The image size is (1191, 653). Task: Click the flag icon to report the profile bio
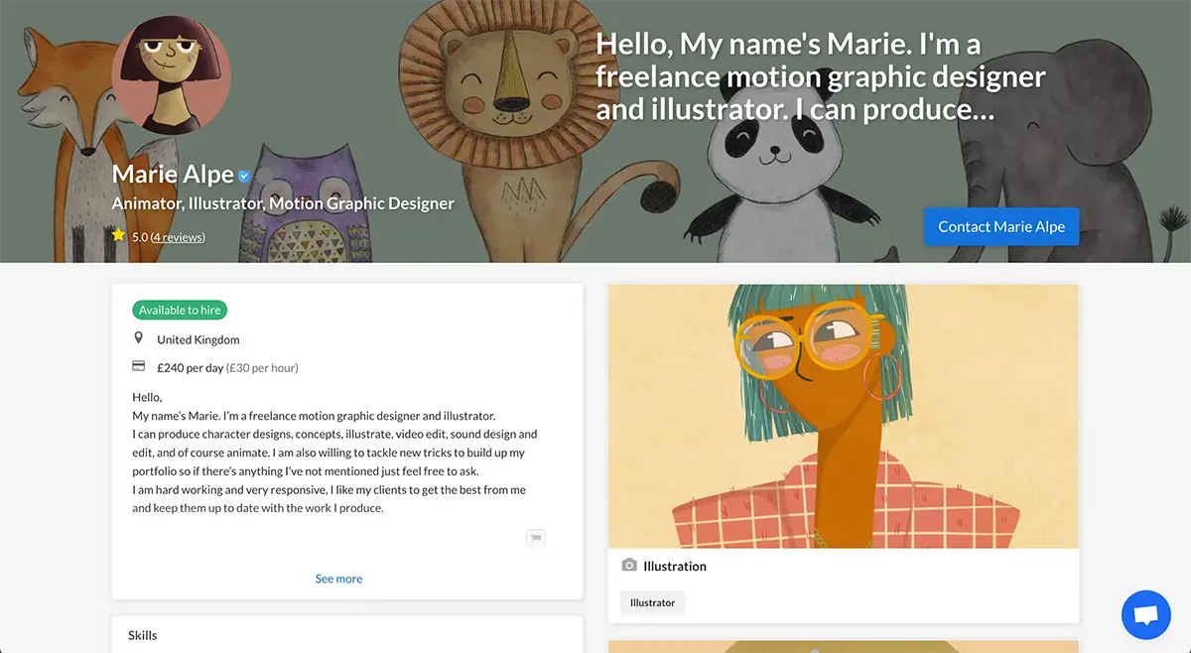pos(536,539)
